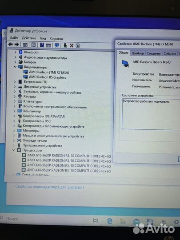Click the Поиск taskbar search box
This screenshot has height=240, width=180.
coord(12,219)
